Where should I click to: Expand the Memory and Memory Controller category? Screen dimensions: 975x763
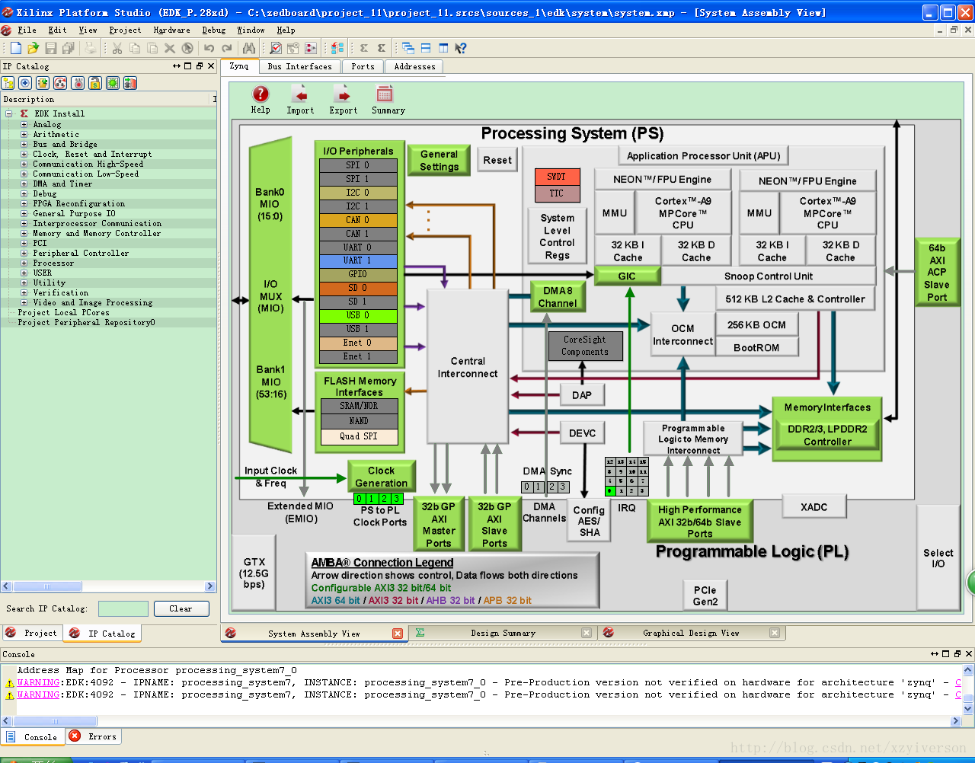point(24,233)
